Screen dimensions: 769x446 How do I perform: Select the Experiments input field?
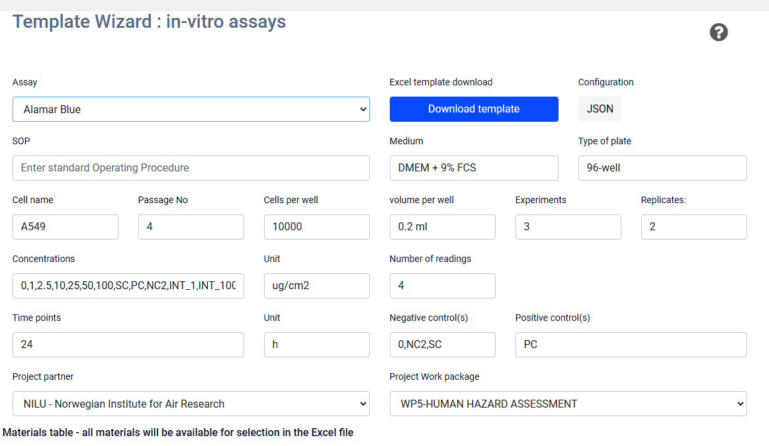click(x=568, y=227)
